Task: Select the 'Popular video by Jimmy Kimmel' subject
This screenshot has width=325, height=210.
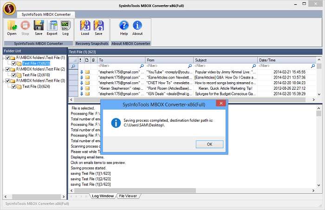Action: tap(225, 72)
